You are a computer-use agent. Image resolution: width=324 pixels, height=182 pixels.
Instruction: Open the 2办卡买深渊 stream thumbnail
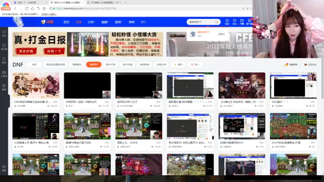(293, 126)
